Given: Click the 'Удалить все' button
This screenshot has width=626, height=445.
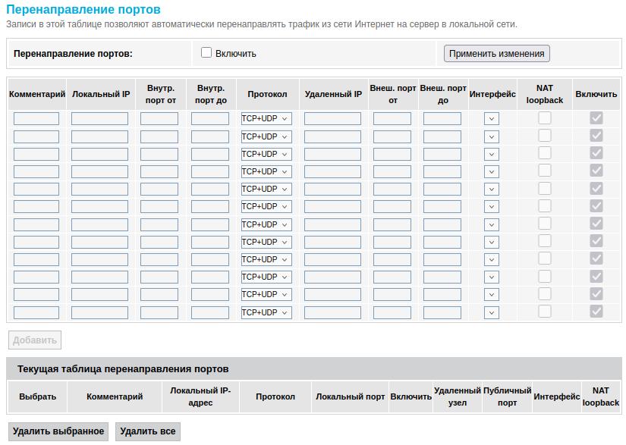Looking at the screenshot, I should 148,431.
